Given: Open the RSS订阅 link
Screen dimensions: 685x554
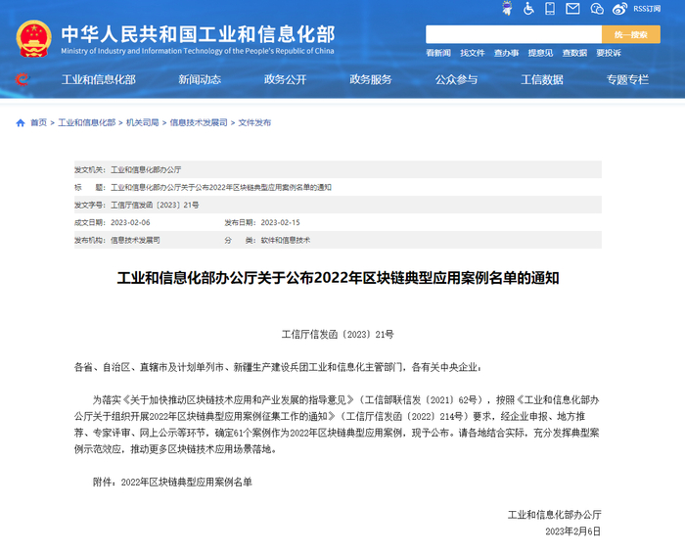Looking at the screenshot, I should (x=647, y=9).
